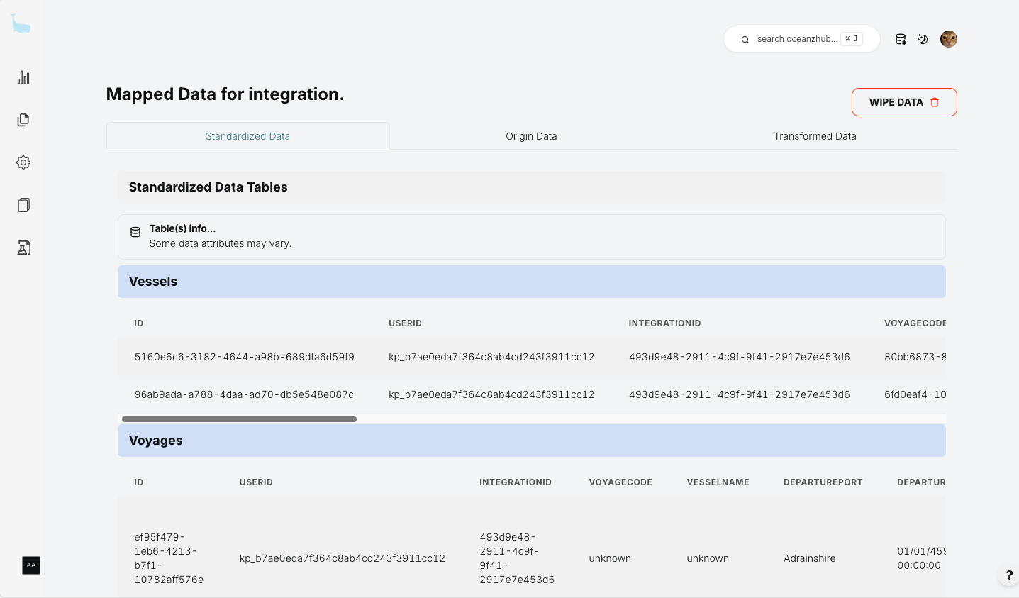
Task: Click the search magnifier icon
Action: pyautogui.click(x=745, y=40)
